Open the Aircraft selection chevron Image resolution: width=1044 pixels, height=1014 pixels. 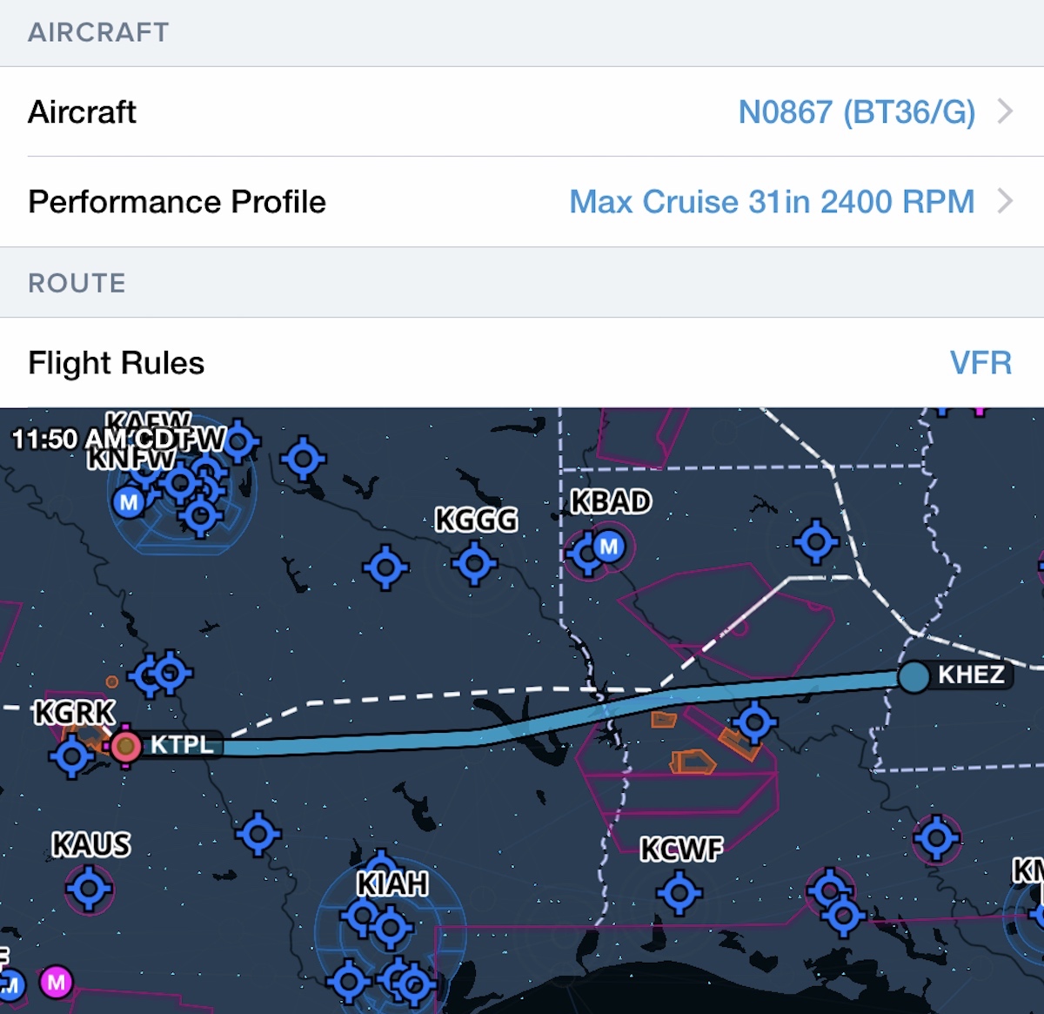1005,111
